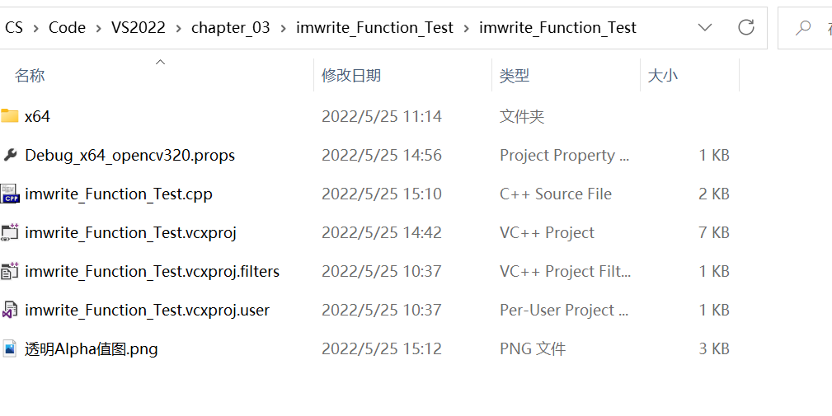Click the imwrite_Function_Test.vcxproj project icon
Image resolution: width=832 pixels, height=416 pixels.
pos(10,232)
